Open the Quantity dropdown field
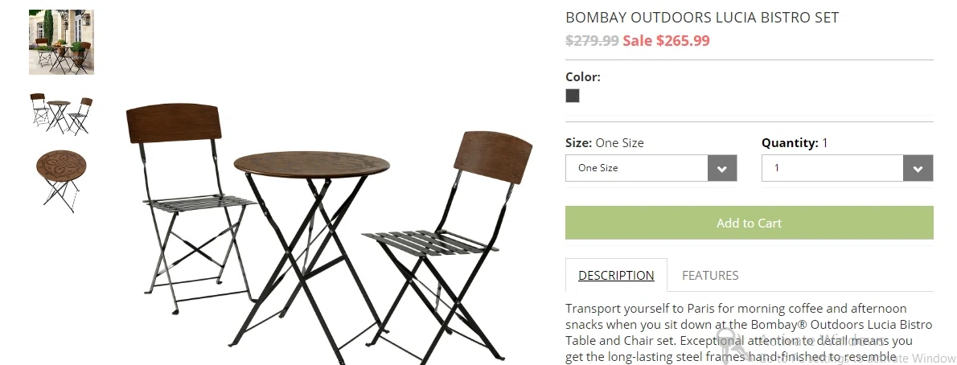This screenshot has height=365, width=957. point(847,168)
